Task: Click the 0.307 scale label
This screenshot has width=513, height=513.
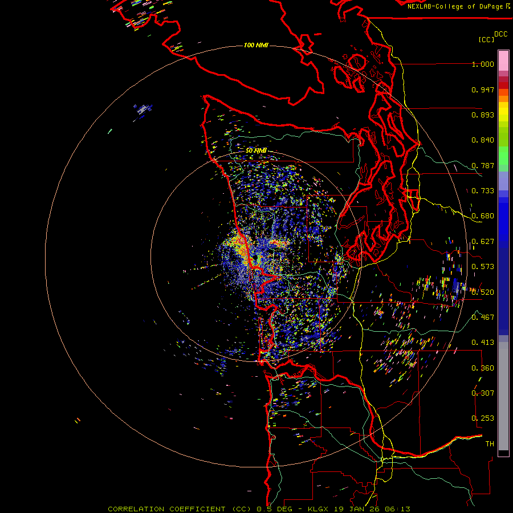Action: coord(483,393)
